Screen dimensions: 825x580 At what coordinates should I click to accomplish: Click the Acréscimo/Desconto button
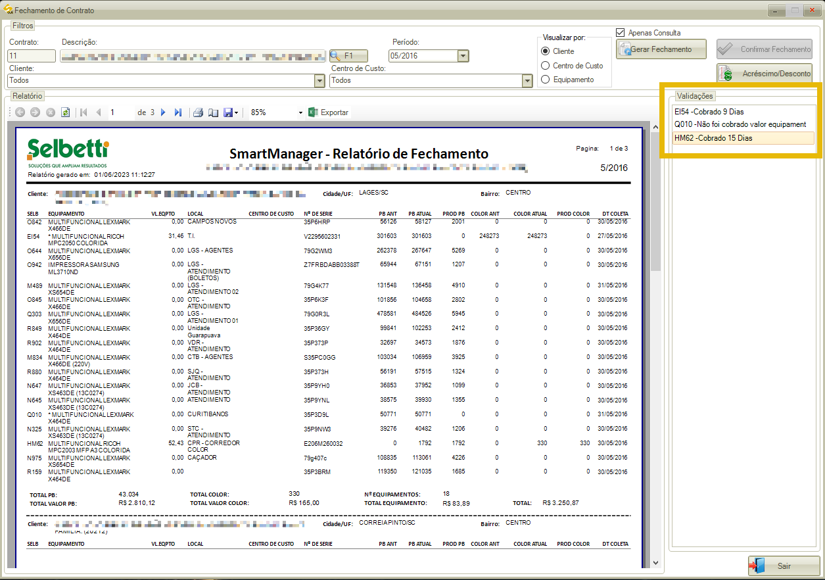coord(765,74)
